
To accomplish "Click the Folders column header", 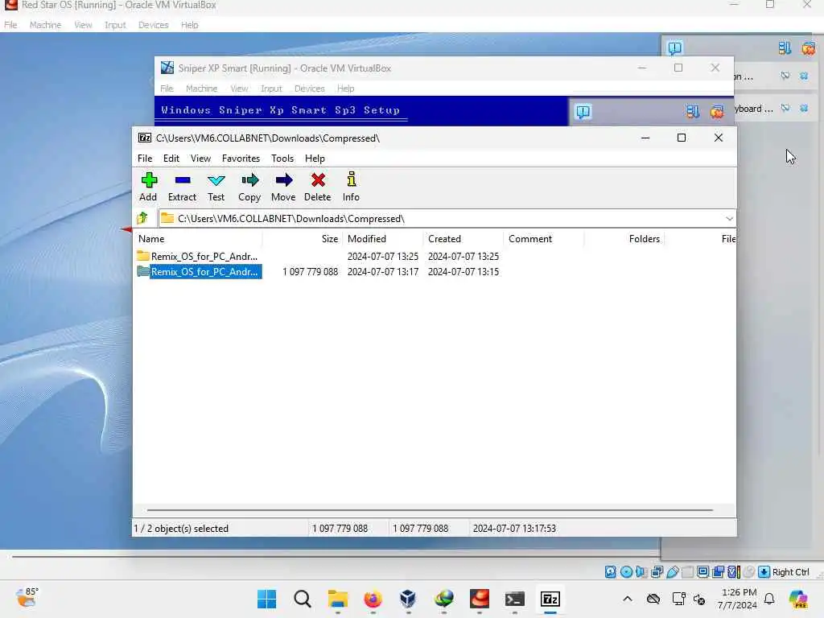I will point(624,238).
